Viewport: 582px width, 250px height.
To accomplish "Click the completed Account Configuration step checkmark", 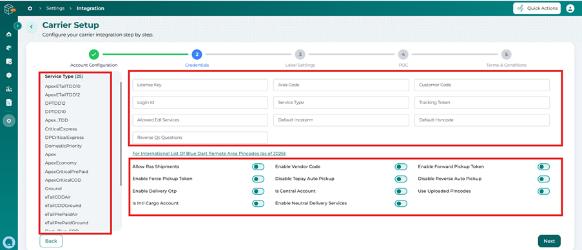I will [94, 55].
